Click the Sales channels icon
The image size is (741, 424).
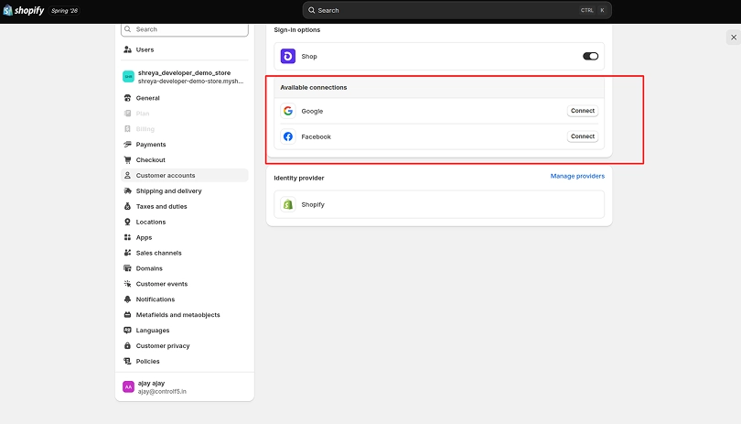[127, 253]
